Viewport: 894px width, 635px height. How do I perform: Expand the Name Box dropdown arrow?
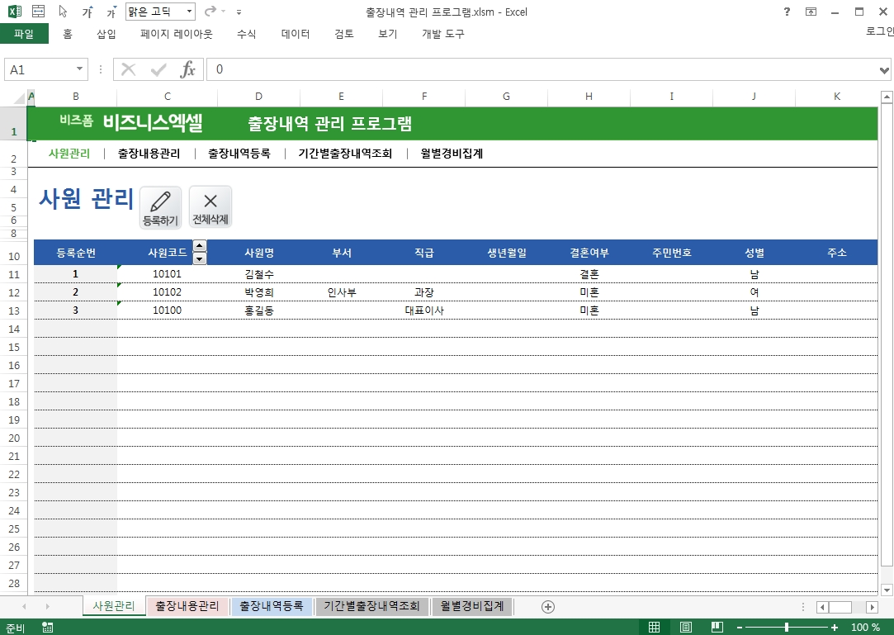click(80, 69)
